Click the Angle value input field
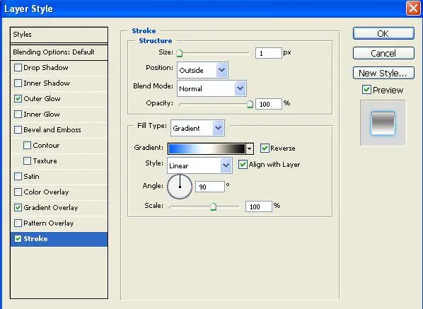423x309 pixels. 210,187
